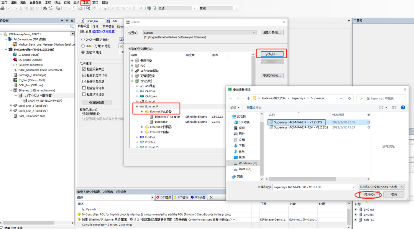414x229 pixels.
Task: Click Cancel button in file dialog
Action: tap(394, 194)
